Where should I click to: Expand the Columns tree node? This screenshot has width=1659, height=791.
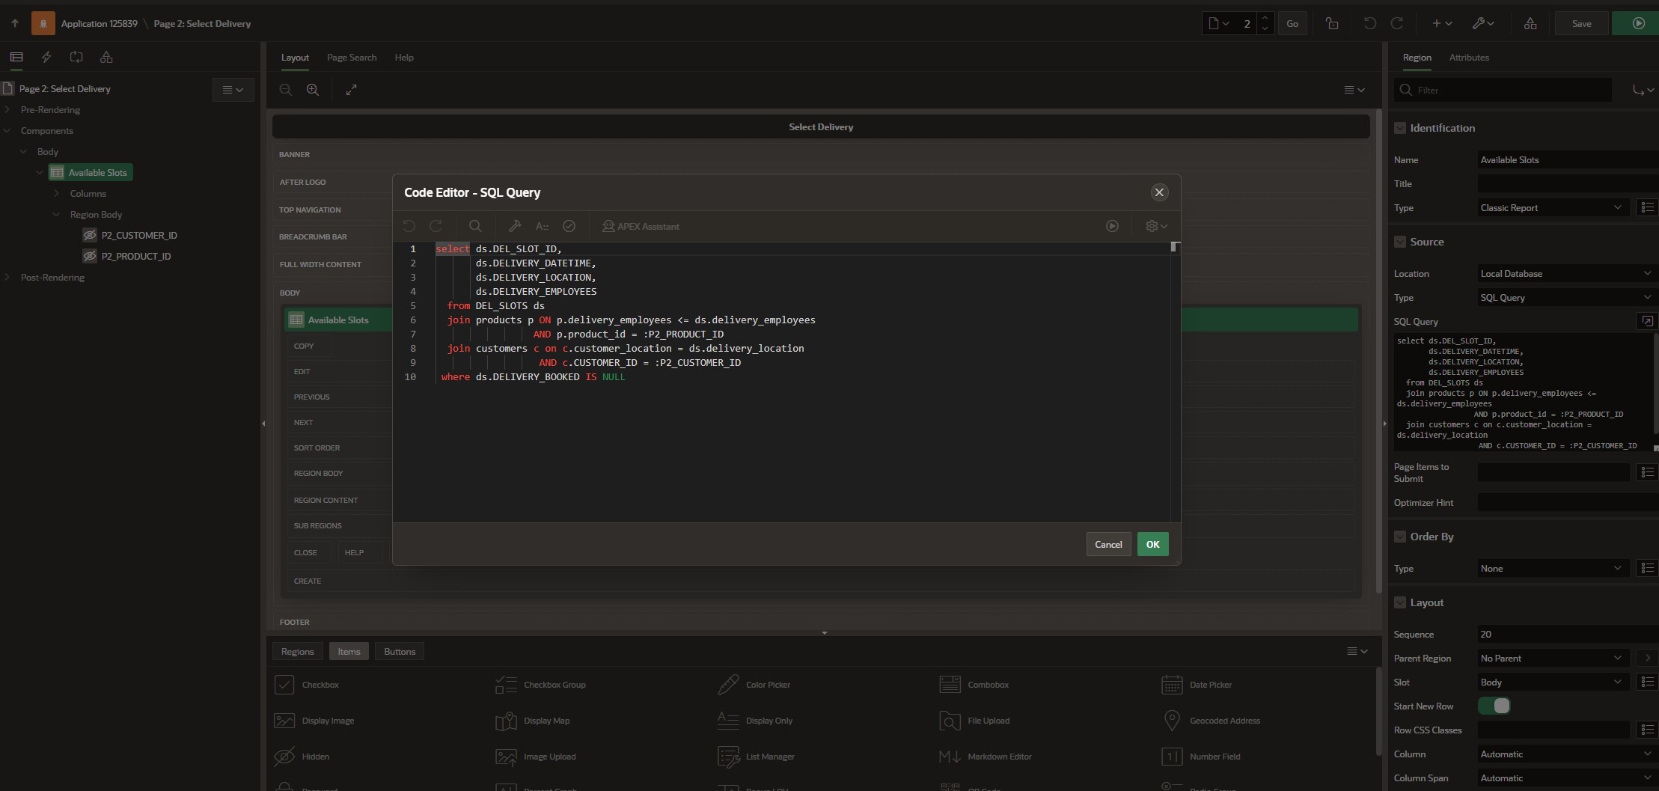(x=57, y=193)
